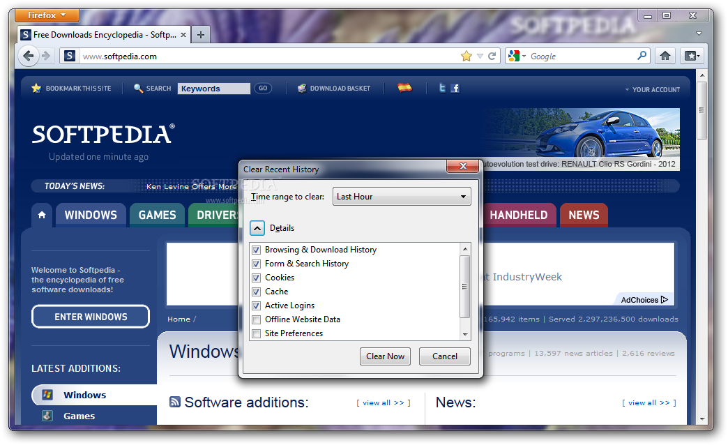This screenshot has height=445, width=728.
Task: Click page scrollbar up arrow
Action: (702, 75)
